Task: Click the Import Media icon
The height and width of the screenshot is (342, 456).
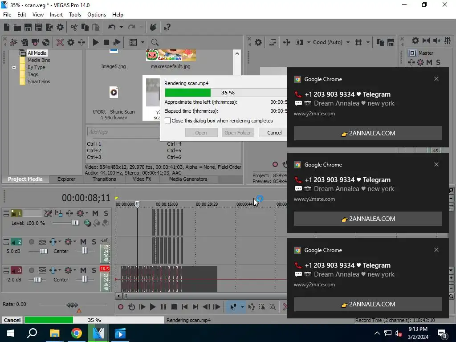Action: pos(24,42)
